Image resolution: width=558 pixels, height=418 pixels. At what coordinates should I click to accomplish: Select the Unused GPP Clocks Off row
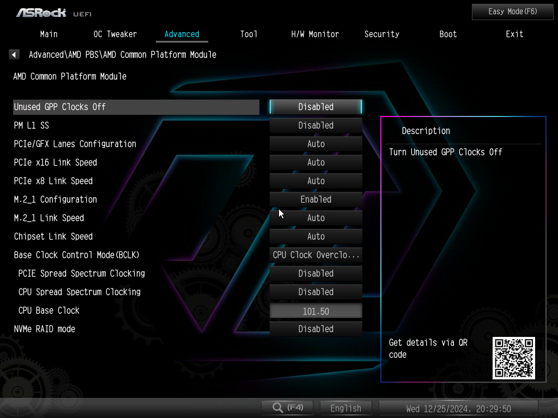click(x=136, y=107)
